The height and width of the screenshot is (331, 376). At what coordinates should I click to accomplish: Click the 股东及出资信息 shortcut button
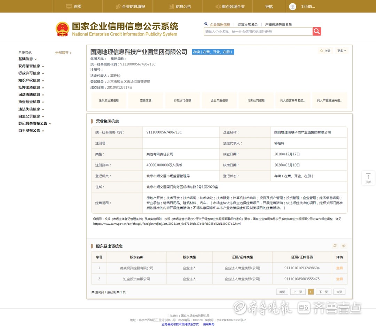pos(109,100)
